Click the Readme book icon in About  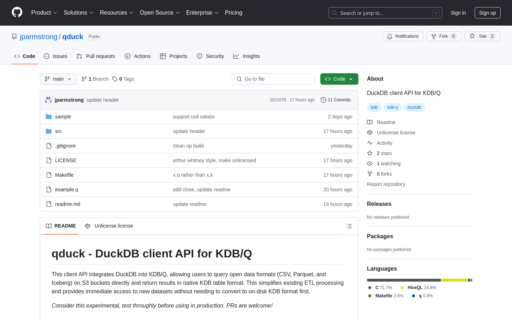pyautogui.click(x=370, y=122)
